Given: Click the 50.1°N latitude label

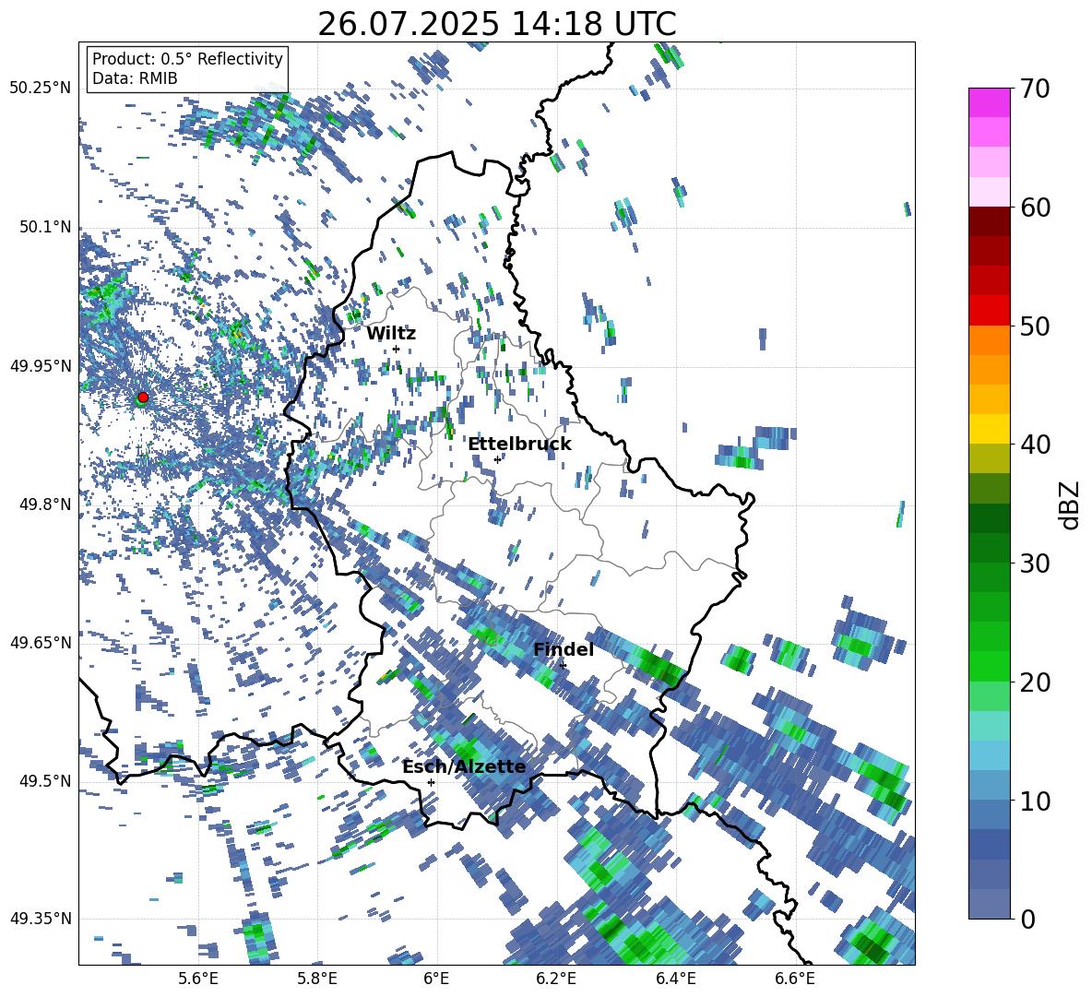Looking at the screenshot, I should 46,227.
